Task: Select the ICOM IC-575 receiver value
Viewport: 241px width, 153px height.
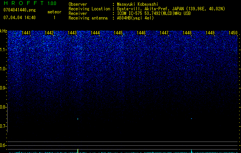Action: 154,13
